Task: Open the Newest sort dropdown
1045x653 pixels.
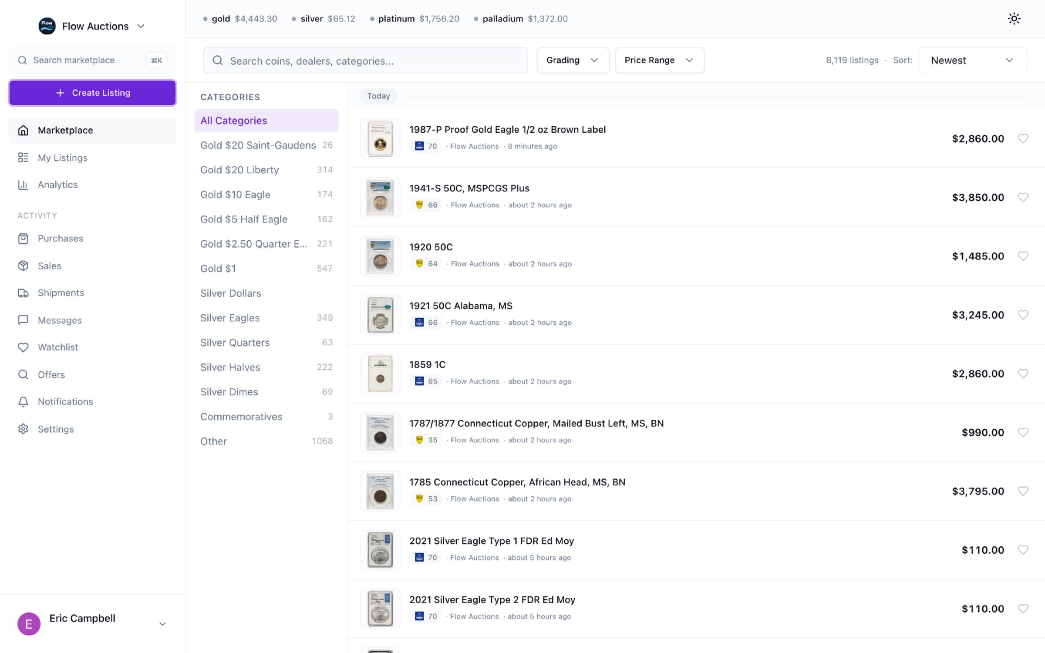Action: tap(973, 60)
